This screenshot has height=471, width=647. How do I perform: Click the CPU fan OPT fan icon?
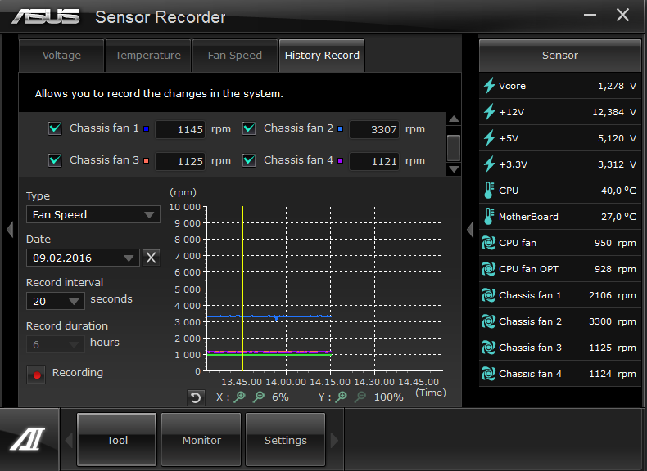489,269
